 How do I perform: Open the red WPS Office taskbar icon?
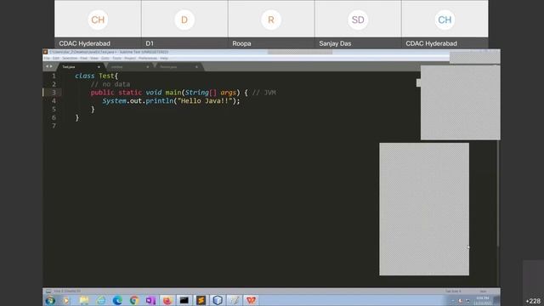252,300
